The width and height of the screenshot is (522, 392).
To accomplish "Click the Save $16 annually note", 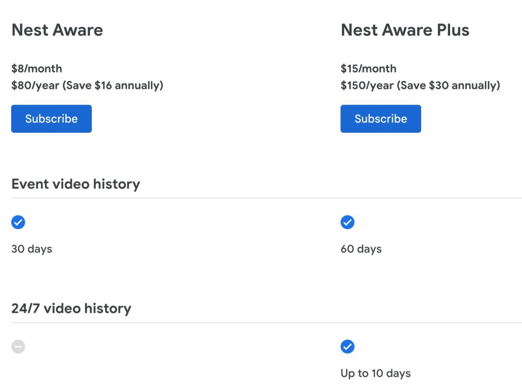I will click(113, 85).
